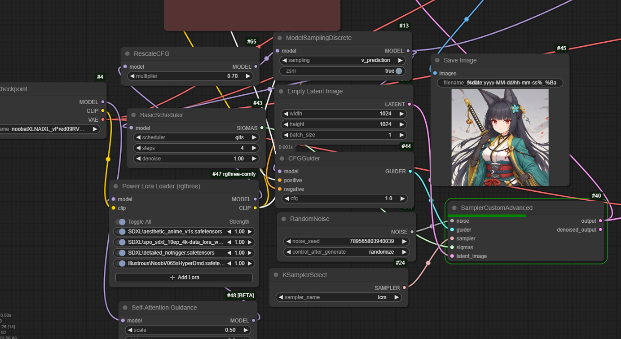Click the GUIDER output socket on CFGGuider
The width and height of the screenshot is (621, 339).
coord(411,171)
